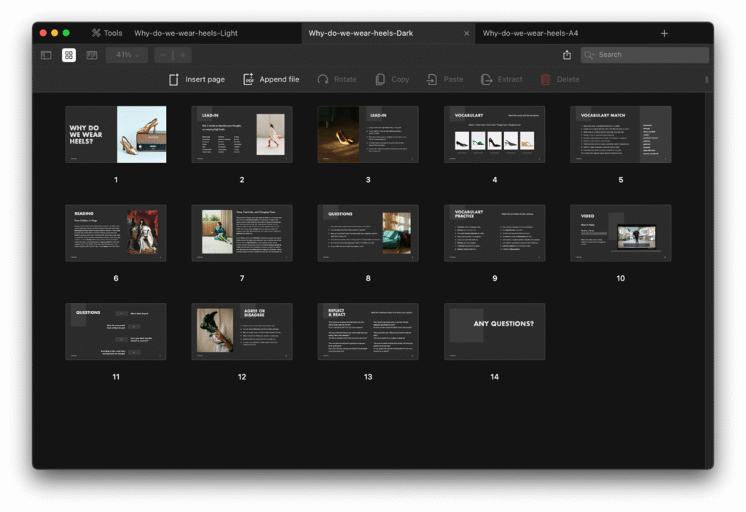This screenshot has width=746, height=512.
Task: Click the Extract pages icon
Action: (487, 79)
